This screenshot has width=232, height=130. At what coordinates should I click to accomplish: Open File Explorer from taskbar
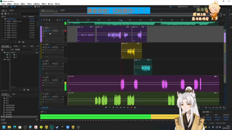coord(9,127)
